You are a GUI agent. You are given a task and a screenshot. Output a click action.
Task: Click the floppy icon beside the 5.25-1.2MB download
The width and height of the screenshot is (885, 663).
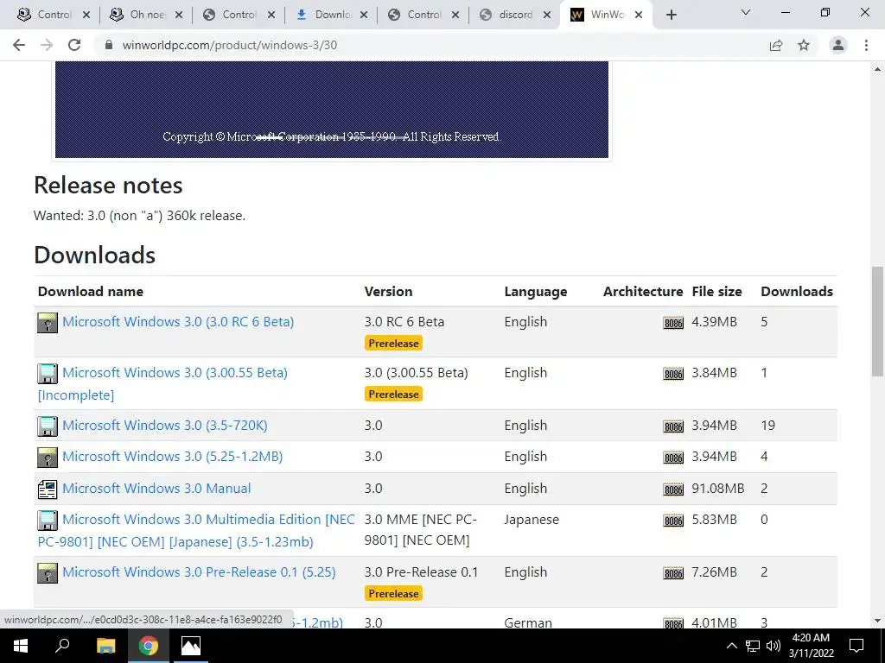coord(48,458)
